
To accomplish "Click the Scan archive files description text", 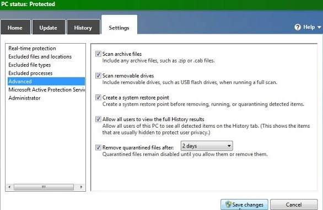I will (158, 61).
